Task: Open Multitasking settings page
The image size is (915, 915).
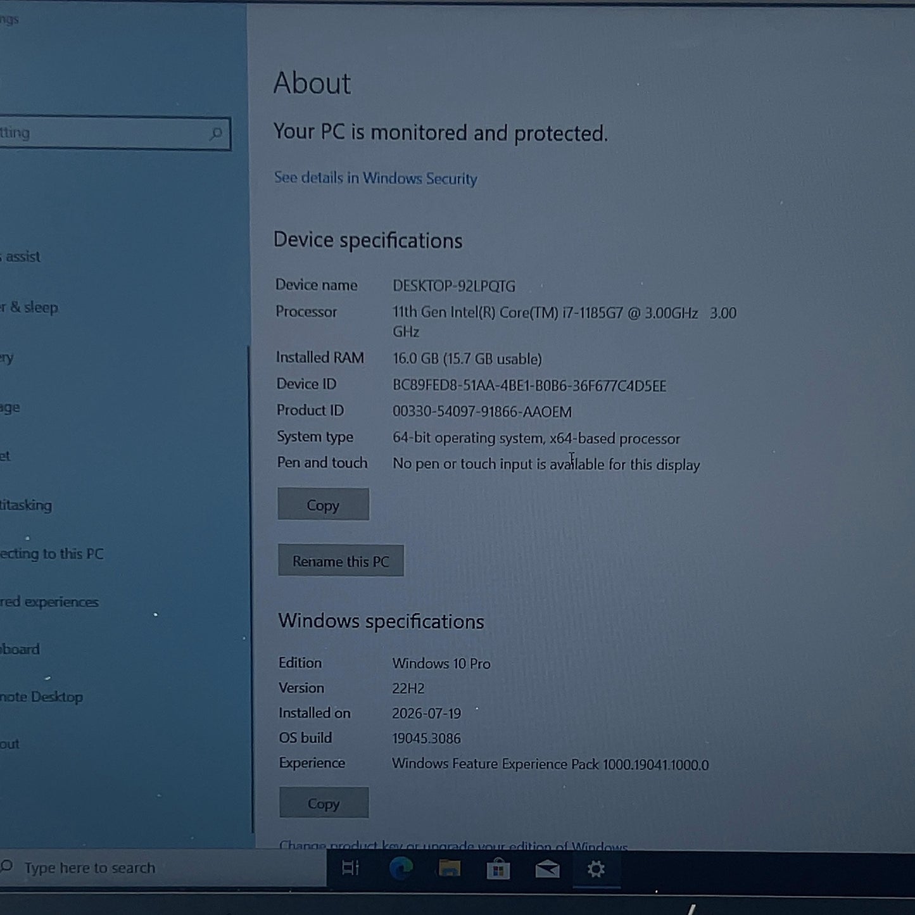Action: [x=26, y=505]
